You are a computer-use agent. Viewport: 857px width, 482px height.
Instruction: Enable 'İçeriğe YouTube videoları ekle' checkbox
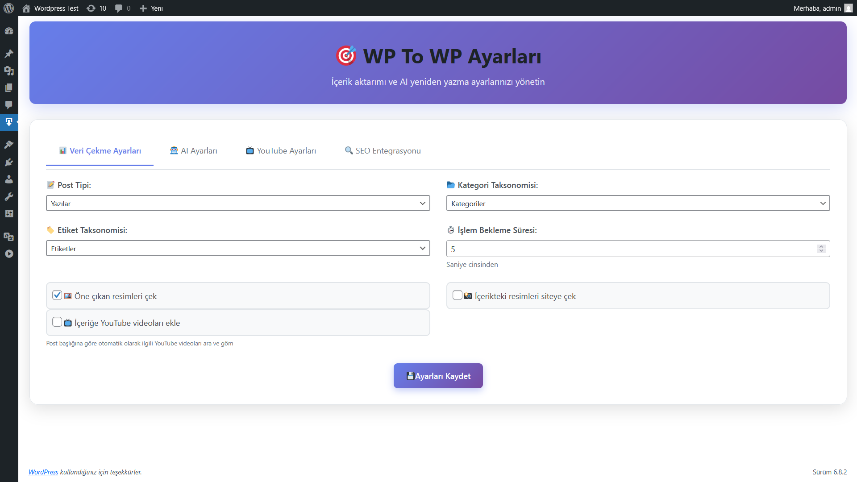57,322
